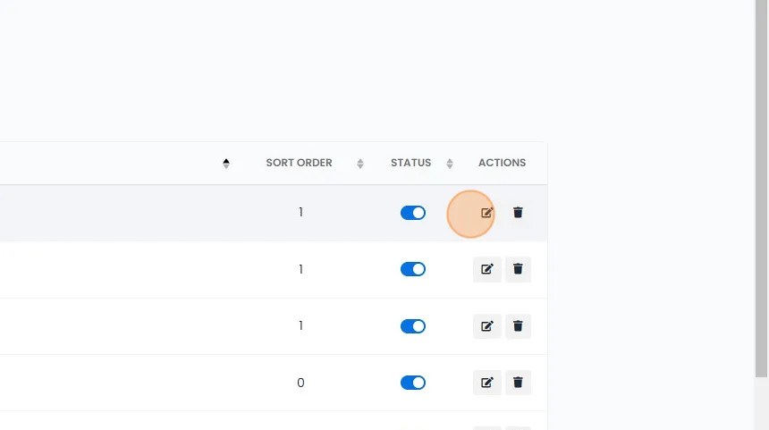Disable the status switch in the highlighted first row
This screenshot has height=430, width=769.
[413, 213]
